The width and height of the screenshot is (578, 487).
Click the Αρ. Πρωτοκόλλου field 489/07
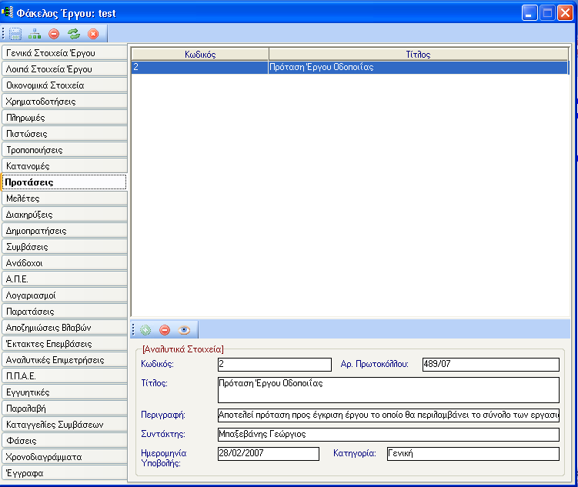tap(491, 365)
